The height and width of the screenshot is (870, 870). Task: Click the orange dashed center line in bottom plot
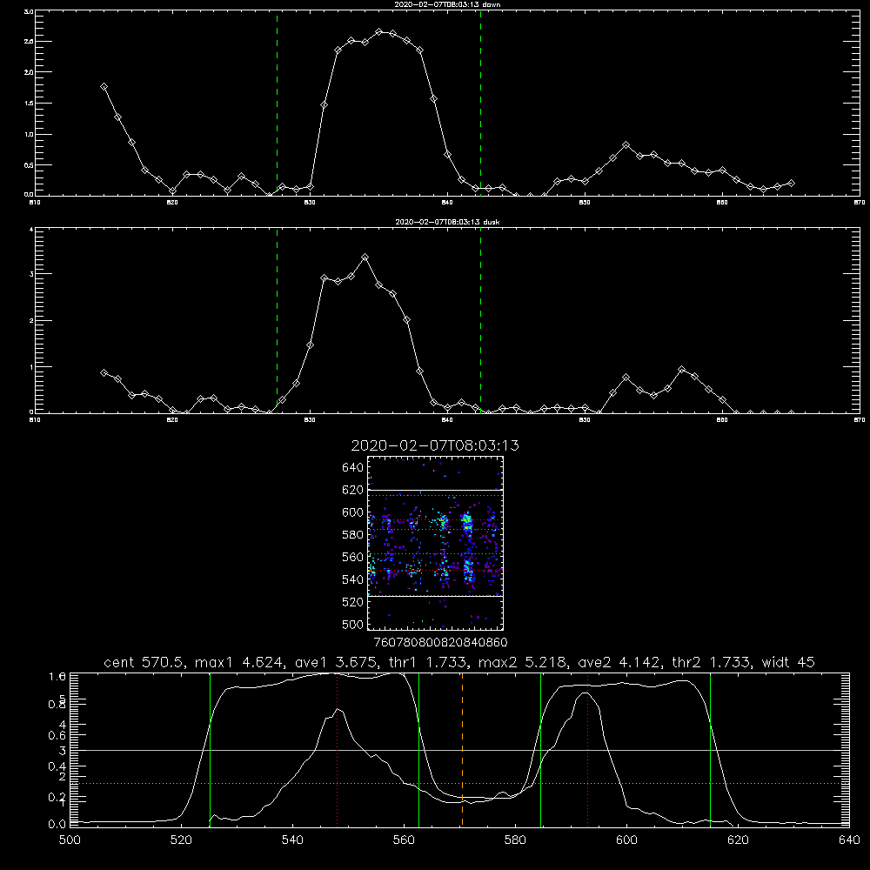pyautogui.click(x=462, y=750)
